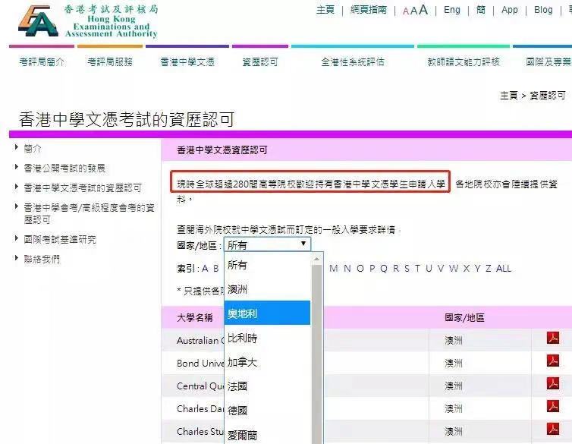Open PDF icon for Bond University row

[553, 362]
